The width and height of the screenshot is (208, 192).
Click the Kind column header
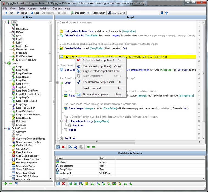107,158
